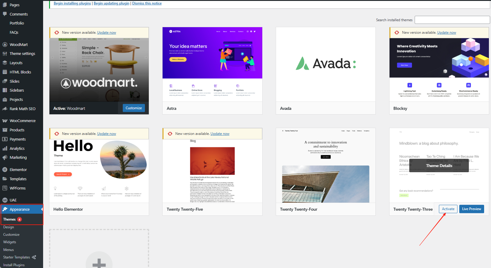Click the Projects briefcase icon
The height and width of the screenshot is (268, 491).
point(5,100)
